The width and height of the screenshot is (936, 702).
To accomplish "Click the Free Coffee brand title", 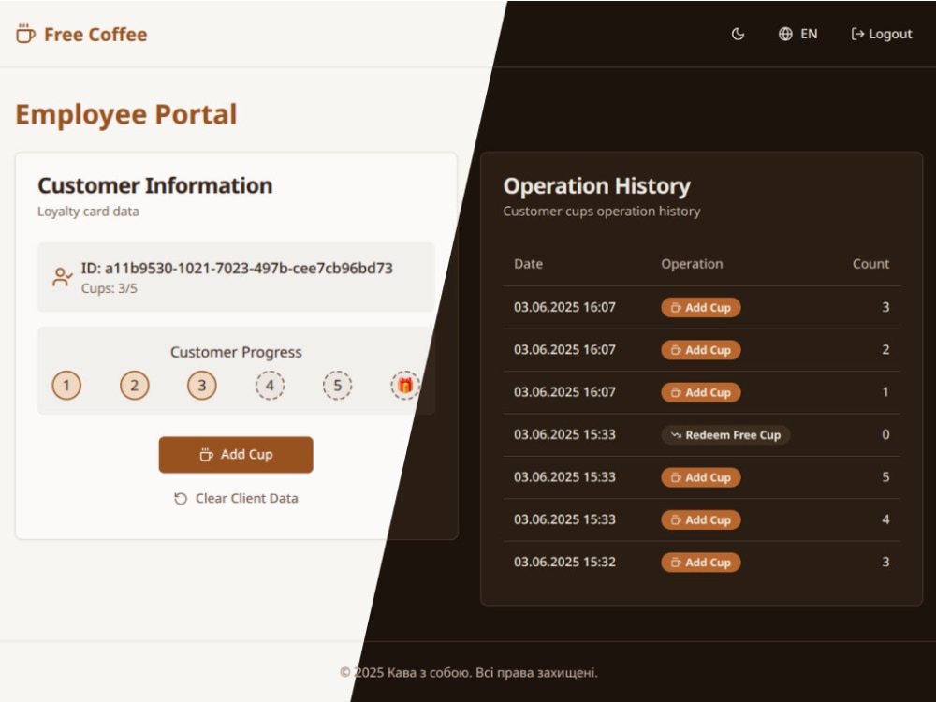I will [95, 35].
